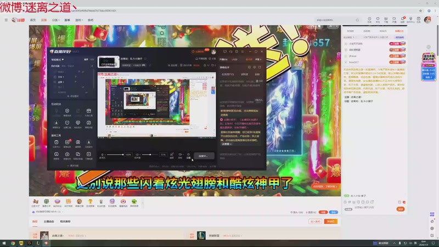
Task: Open the red-badged tool in 基础工具
Action: 67,142
